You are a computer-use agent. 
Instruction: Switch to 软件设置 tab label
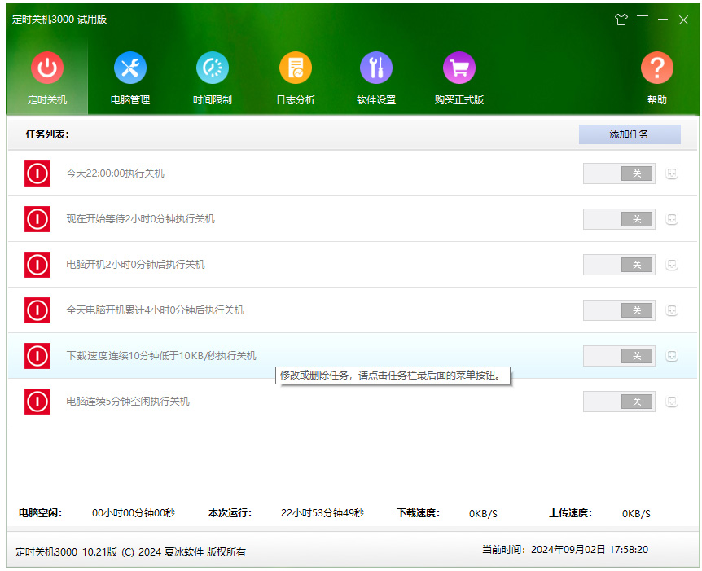click(376, 100)
